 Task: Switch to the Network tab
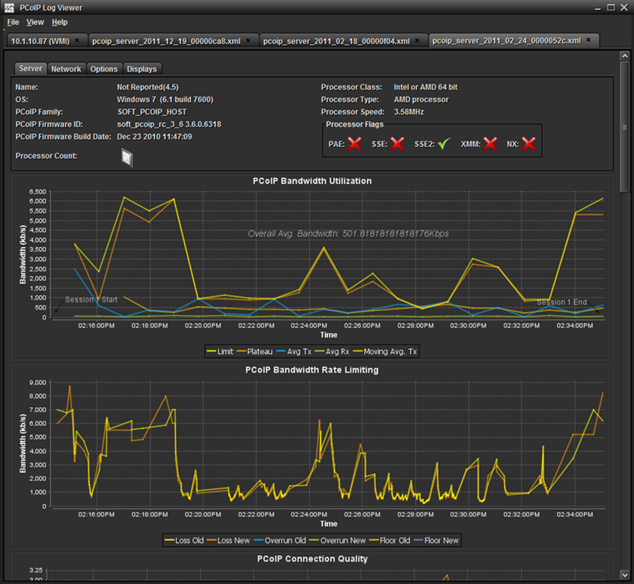click(x=66, y=69)
